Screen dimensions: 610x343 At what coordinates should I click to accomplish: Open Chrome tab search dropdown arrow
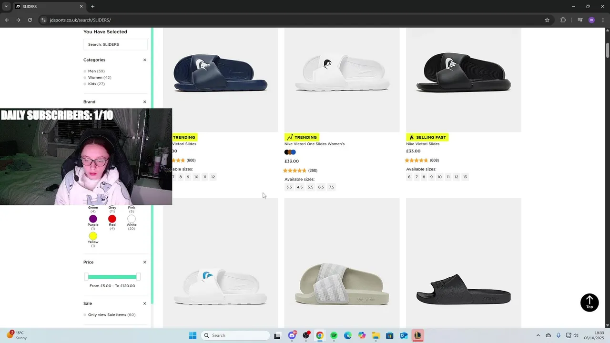(x=6, y=6)
